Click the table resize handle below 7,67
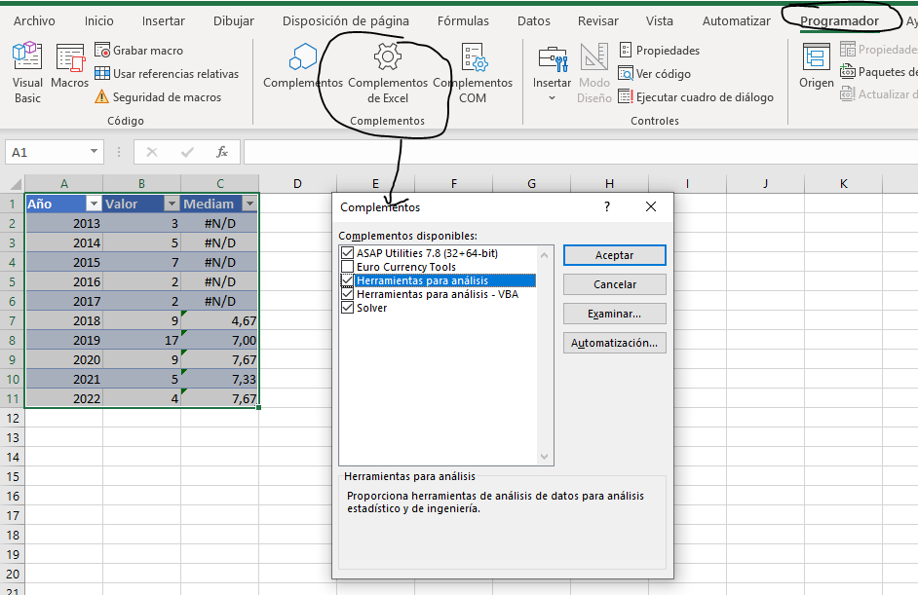 tap(258, 407)
